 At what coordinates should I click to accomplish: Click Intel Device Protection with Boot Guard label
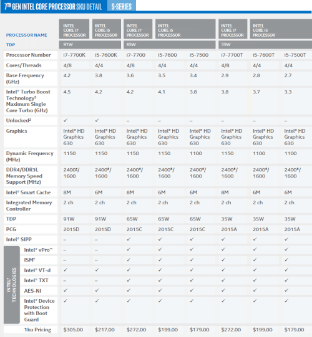(x=39, y=310)
